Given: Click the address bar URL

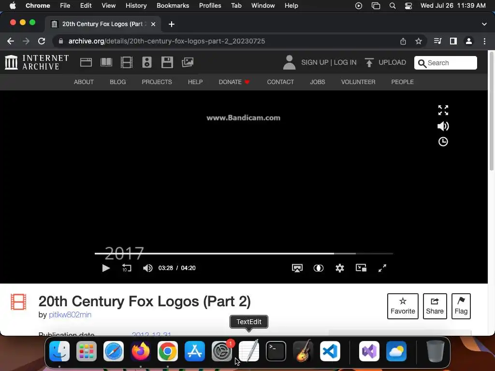Looking at the screenshot, I should coord(166,41).
